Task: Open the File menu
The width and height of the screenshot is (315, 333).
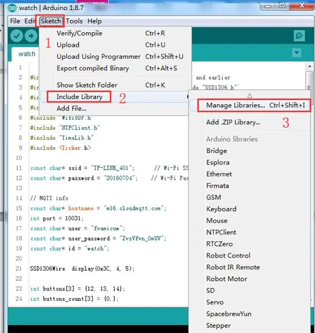Action: [x=15, y=21]
